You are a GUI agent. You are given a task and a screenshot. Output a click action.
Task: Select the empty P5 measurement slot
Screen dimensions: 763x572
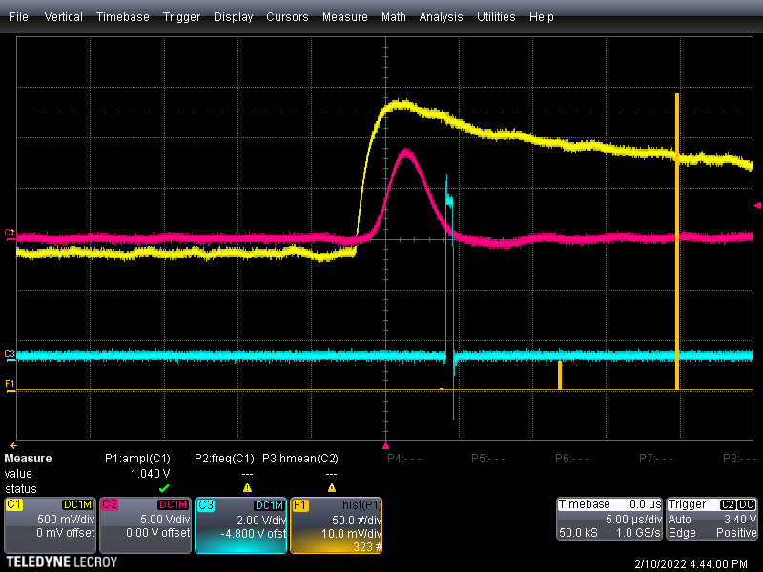coord(488,459)
